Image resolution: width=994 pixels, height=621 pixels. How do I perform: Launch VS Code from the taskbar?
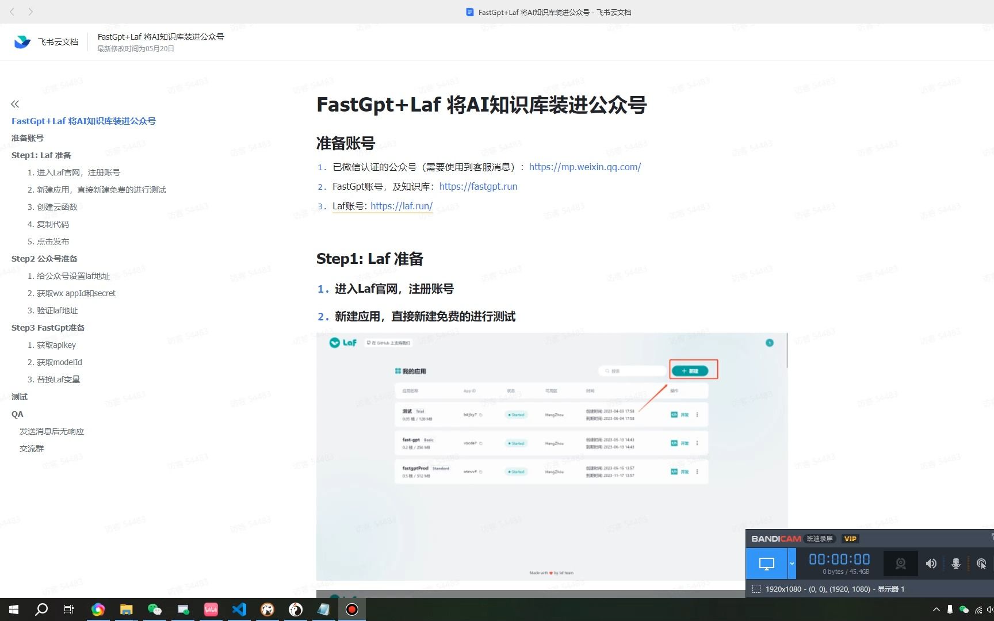click(239, 609)
